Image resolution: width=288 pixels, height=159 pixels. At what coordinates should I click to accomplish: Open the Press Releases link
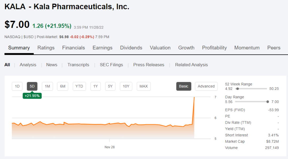pos(149,65)
